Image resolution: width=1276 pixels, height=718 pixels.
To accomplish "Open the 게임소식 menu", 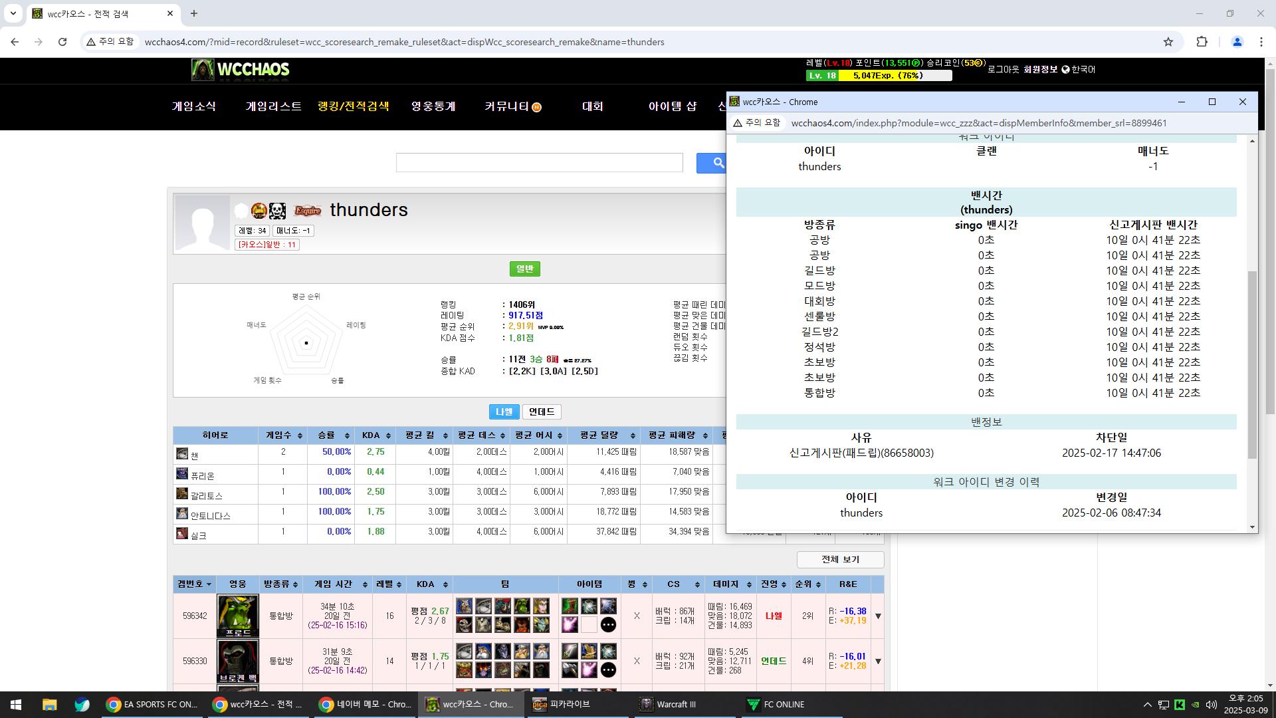I will (x=194, y=106).
